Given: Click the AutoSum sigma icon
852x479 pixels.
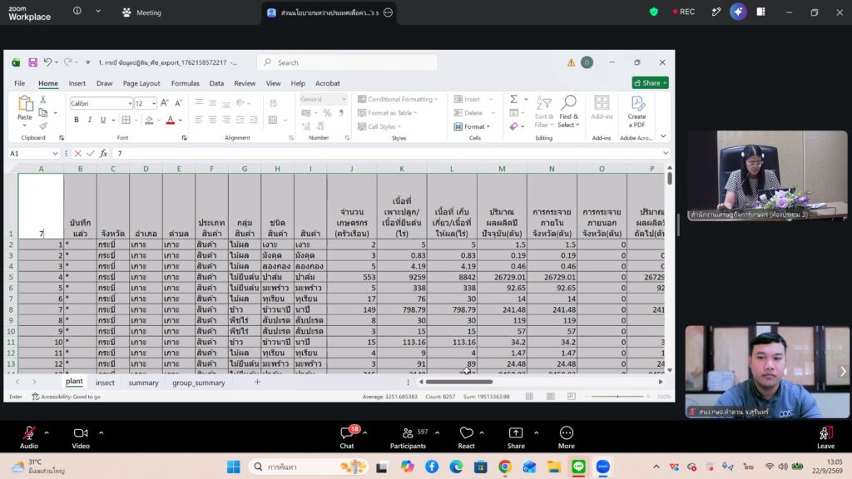Looking at the screenshot, I should coord(513,100).
